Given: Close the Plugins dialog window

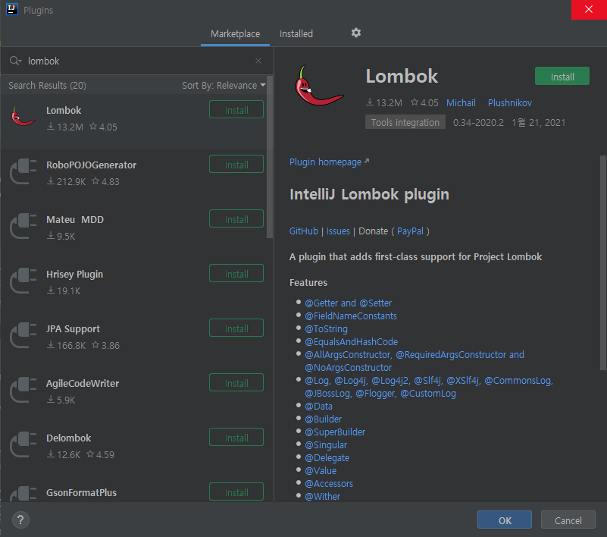Looking at the screenshot, I should [x=589, y=9].
